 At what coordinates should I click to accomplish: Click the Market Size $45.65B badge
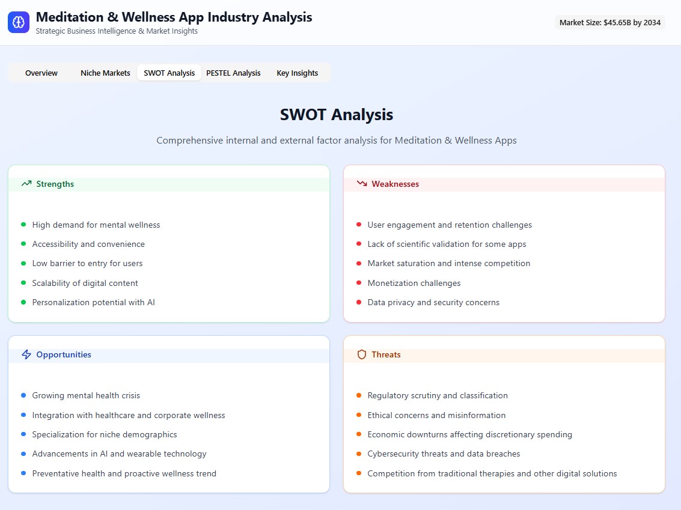pyautogui.click(x=609, y=23)
